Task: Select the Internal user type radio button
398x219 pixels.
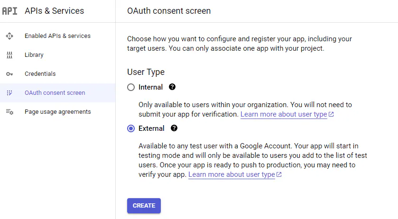Action: (x=131, y=87)
